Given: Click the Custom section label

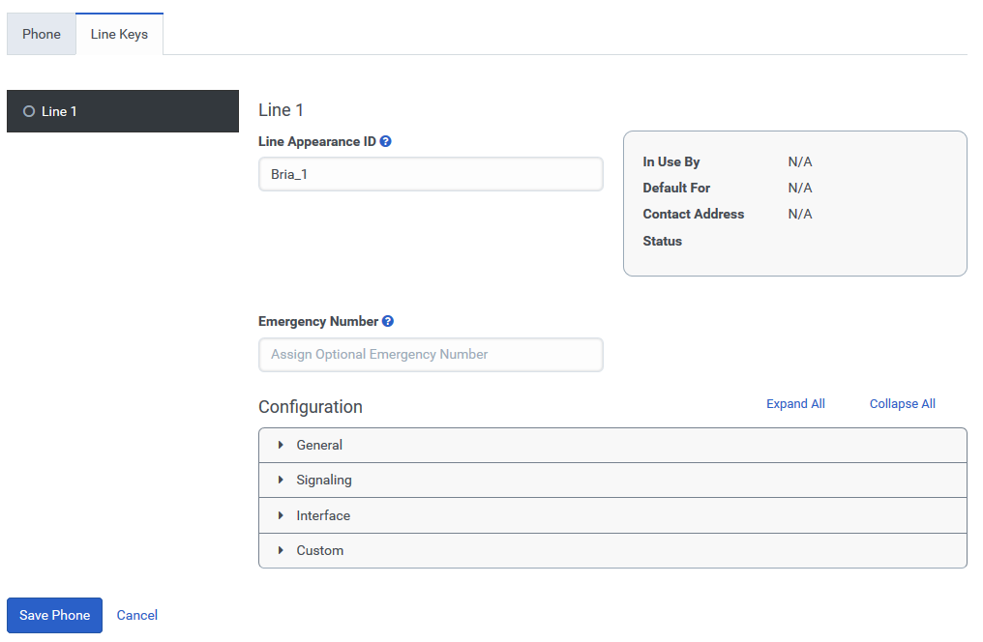Looking at the screenshot, I should [319, 550].
